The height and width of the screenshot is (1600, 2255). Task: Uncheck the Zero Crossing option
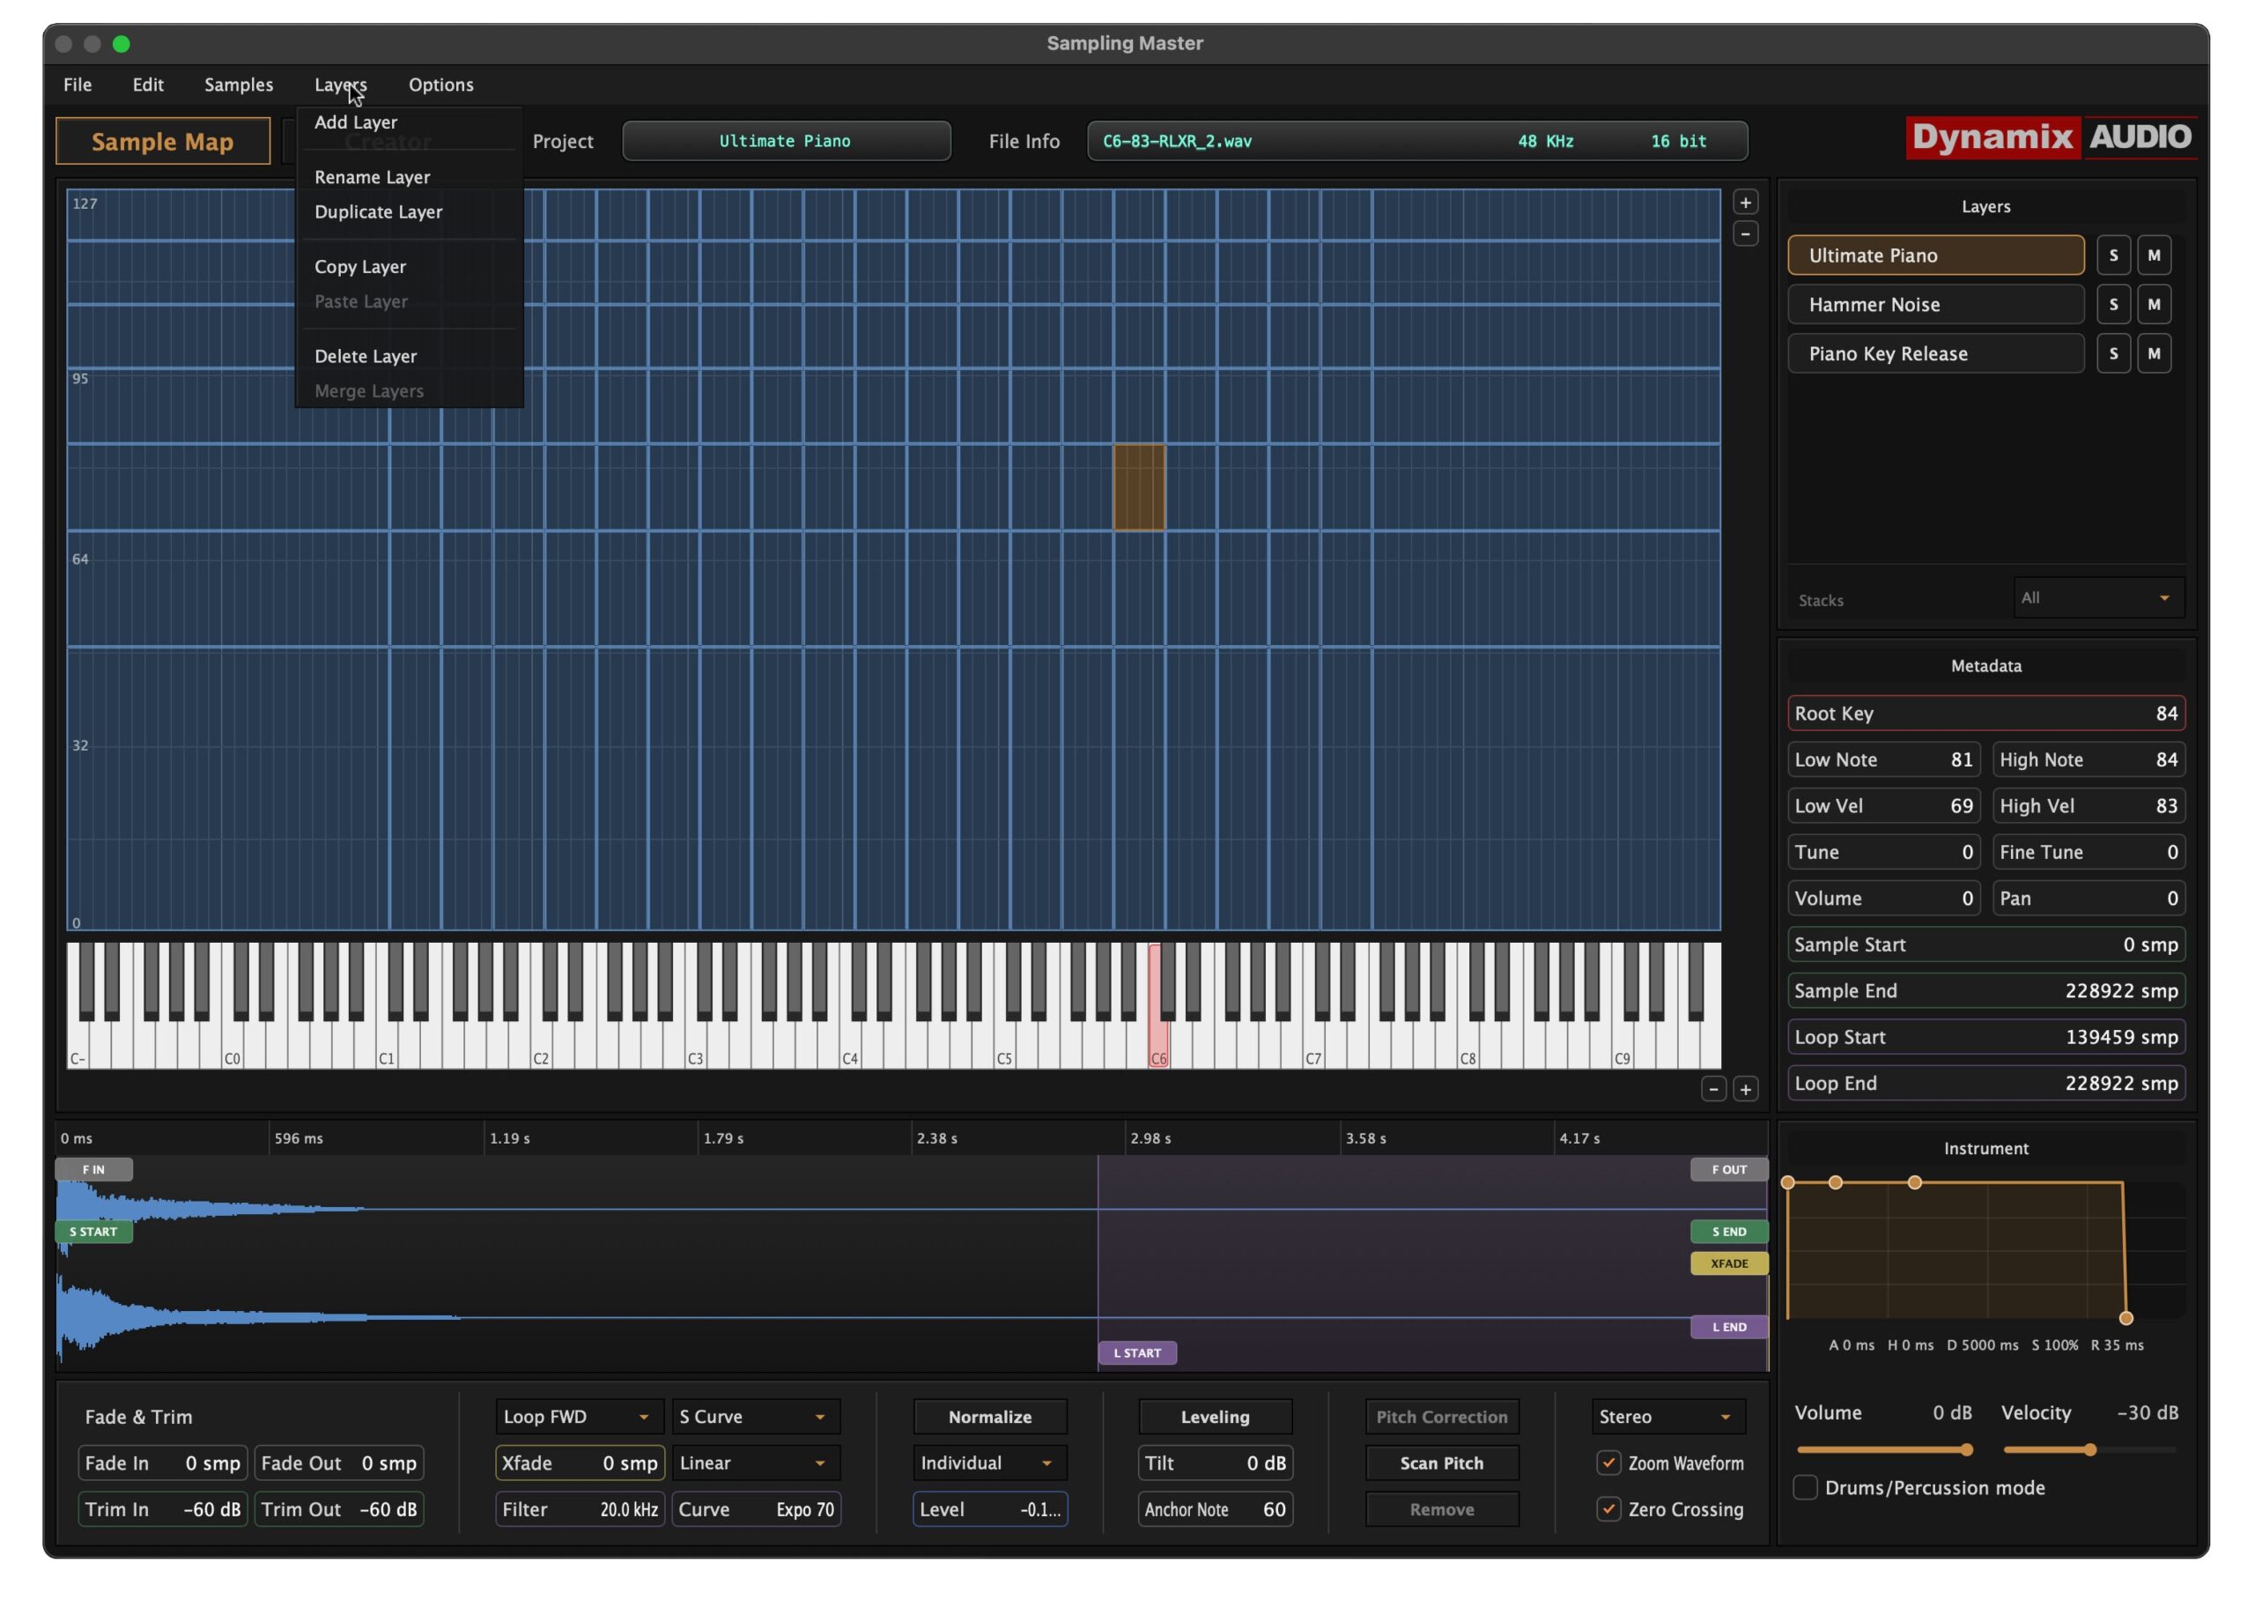1608,1509
